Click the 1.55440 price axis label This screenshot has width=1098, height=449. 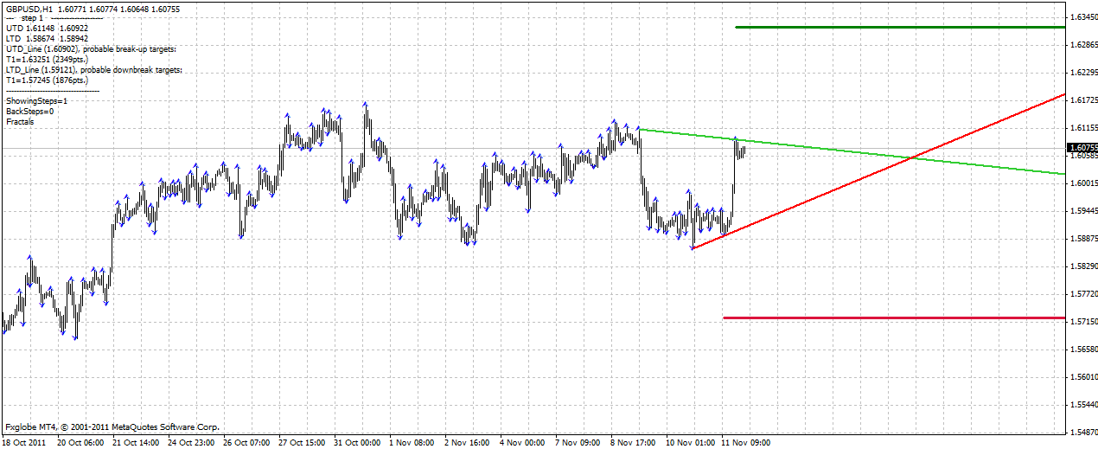[1083, 405]
